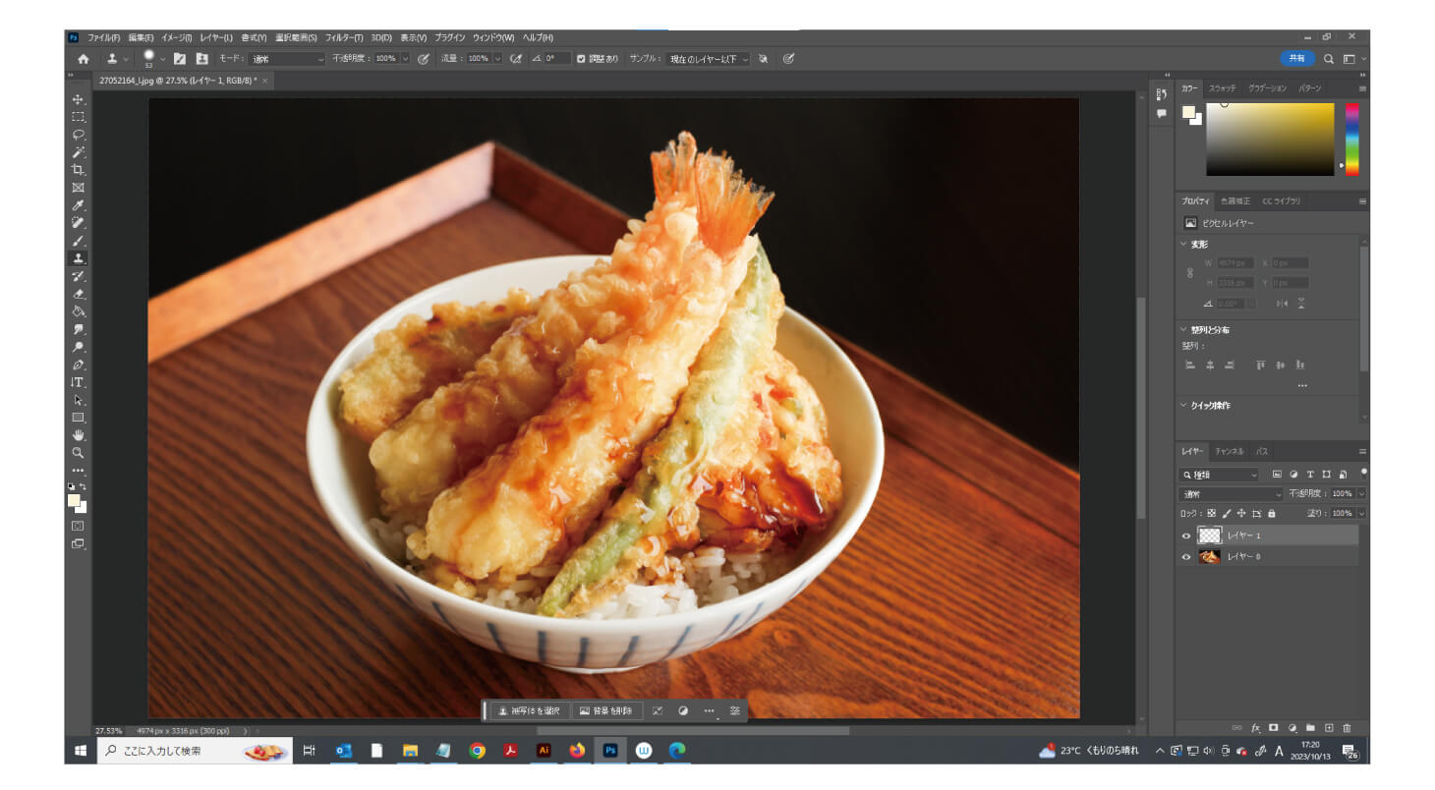This screenshot has width=1435, height=790.
Task: Open the サンプル dropdown 現在のレイヤー以下
Action: pos(709,59)
